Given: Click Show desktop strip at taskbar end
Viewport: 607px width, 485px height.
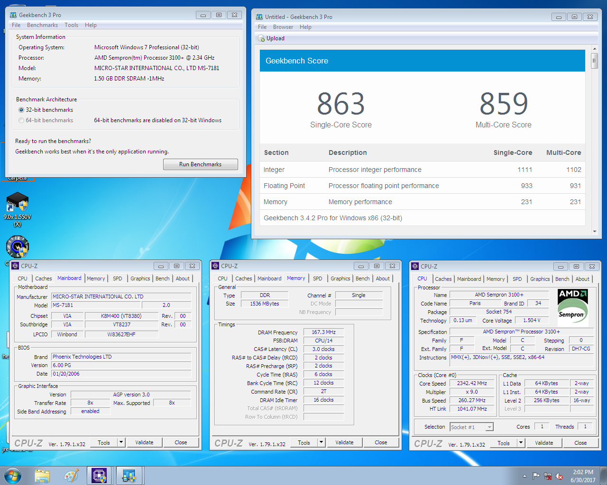Looking at the screenshot, I should 604,476.
